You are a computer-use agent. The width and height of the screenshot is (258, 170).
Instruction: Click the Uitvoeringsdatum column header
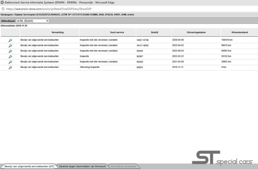[x=196, y=32]
